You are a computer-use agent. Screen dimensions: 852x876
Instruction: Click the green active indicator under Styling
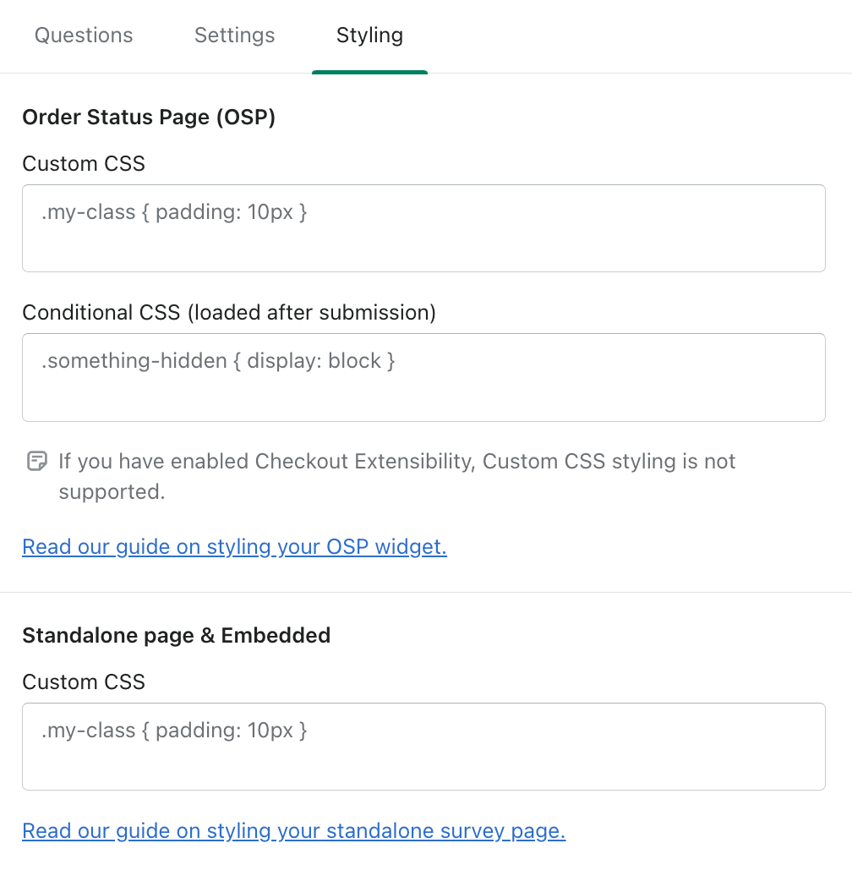(x=369, y=72)
